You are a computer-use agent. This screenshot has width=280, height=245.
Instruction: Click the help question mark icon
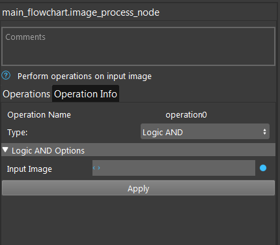[6, 76]
